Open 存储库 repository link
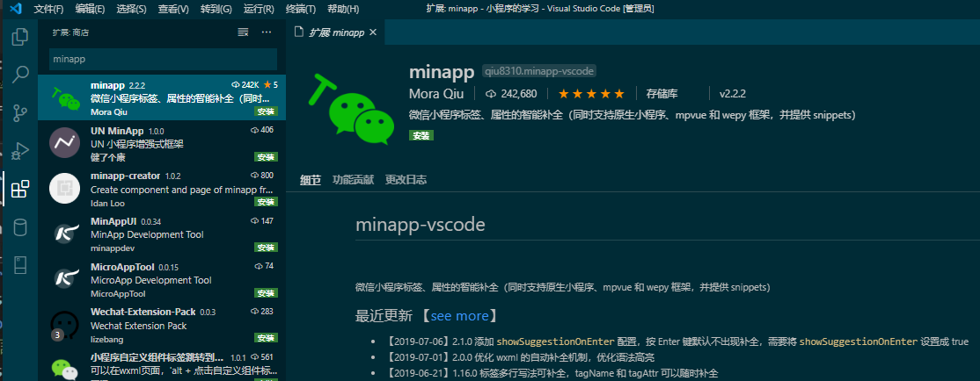The width and height of the screenshot is (980, 381). click(662, 94)
